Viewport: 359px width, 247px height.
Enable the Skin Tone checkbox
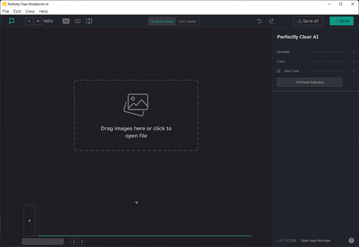click(278, 71)
